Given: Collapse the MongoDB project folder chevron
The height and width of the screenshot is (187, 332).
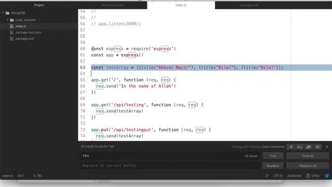Looking at the screenshot, I should click(3, 12).
